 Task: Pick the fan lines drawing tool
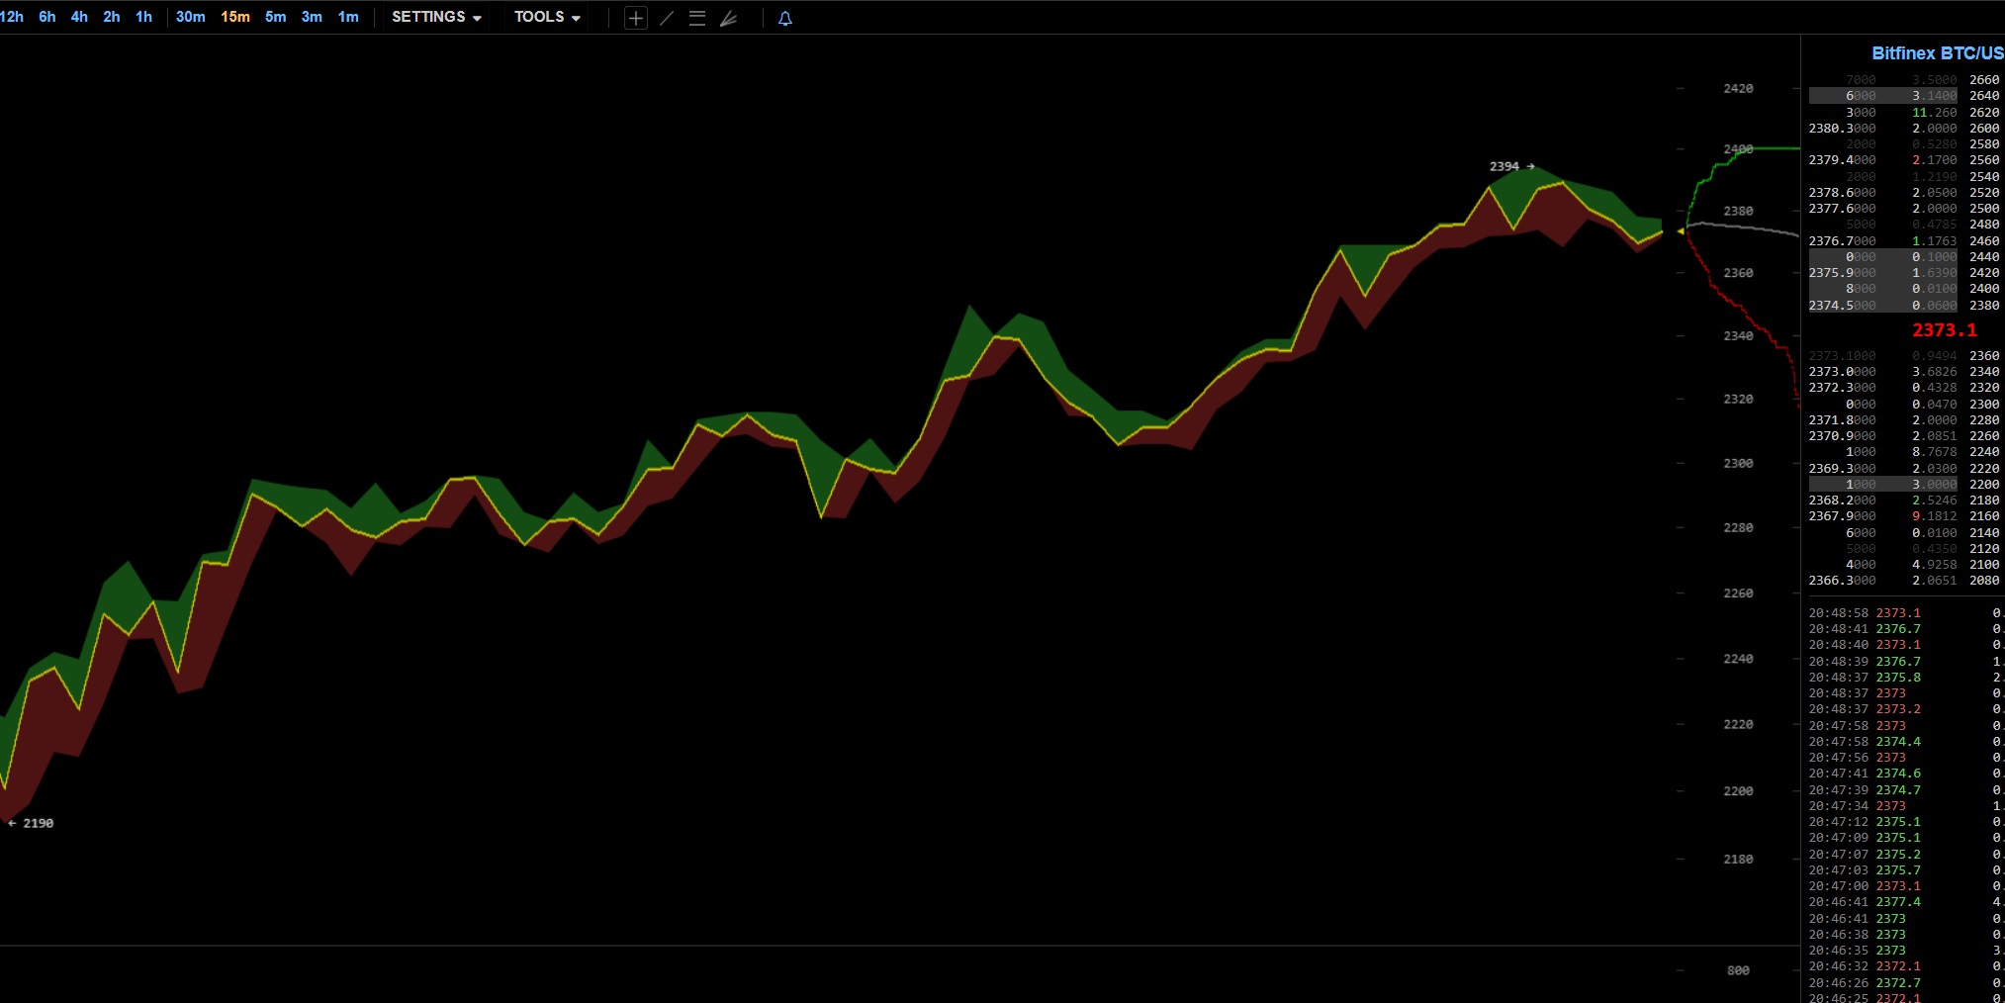click(729, 18)
